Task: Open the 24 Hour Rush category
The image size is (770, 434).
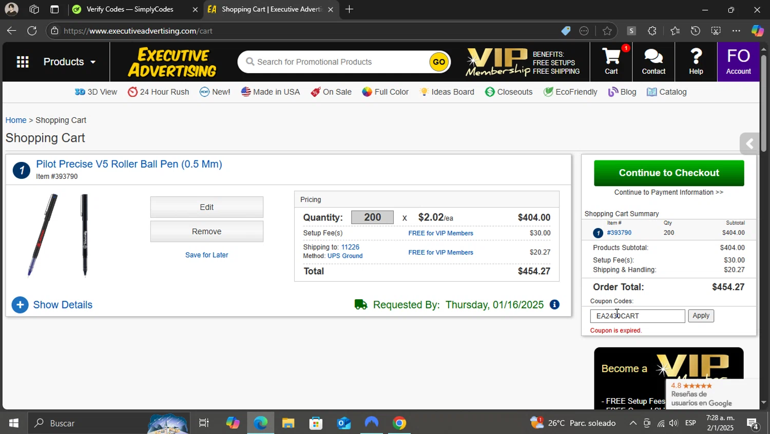Action: (159, 92)
